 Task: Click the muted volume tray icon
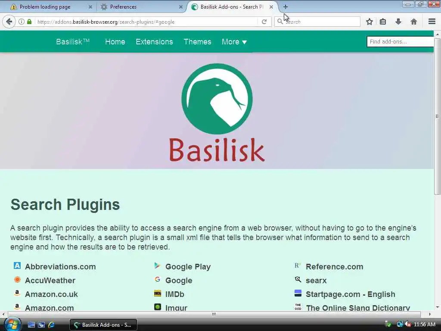(x=408, y=325)
